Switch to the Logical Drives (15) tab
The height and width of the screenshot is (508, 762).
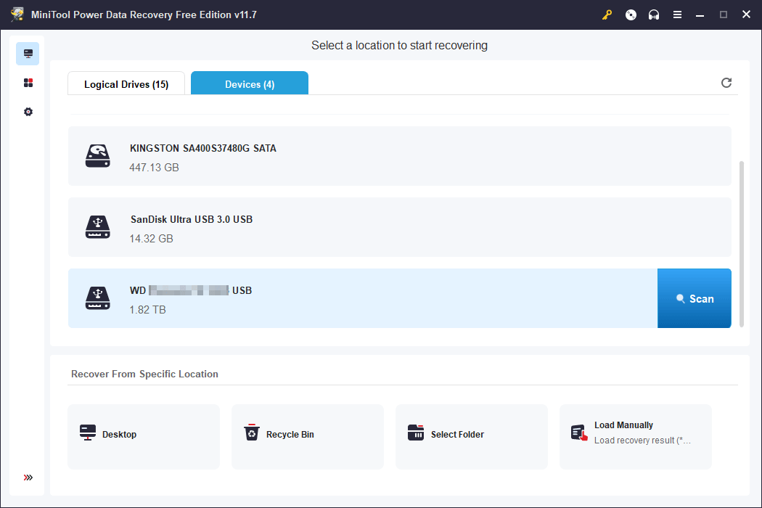(126, 83)
